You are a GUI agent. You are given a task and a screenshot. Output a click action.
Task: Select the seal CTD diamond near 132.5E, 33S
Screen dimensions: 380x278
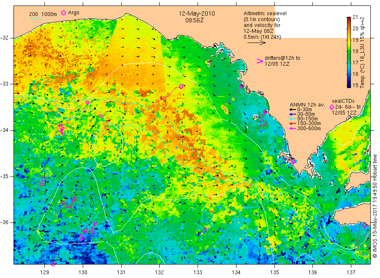pyautogui.click(x=181, y=86)
